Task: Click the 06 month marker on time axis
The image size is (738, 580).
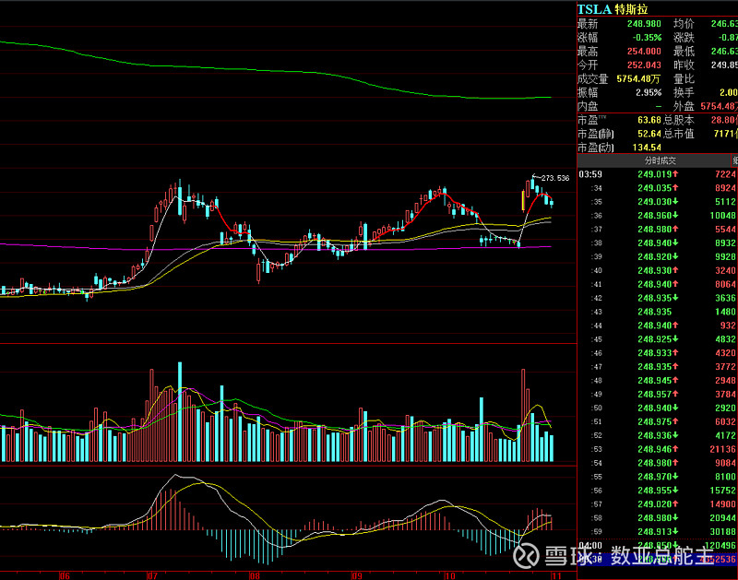Action: (x=64, y=574)
